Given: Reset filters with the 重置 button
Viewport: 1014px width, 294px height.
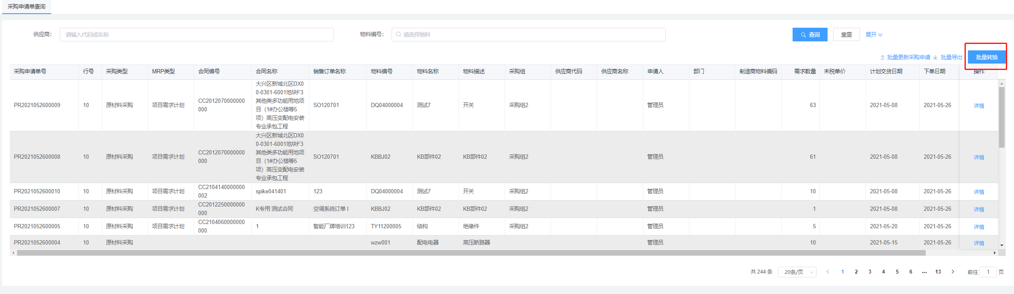Looking at the screenshot, I should point(846,35).
